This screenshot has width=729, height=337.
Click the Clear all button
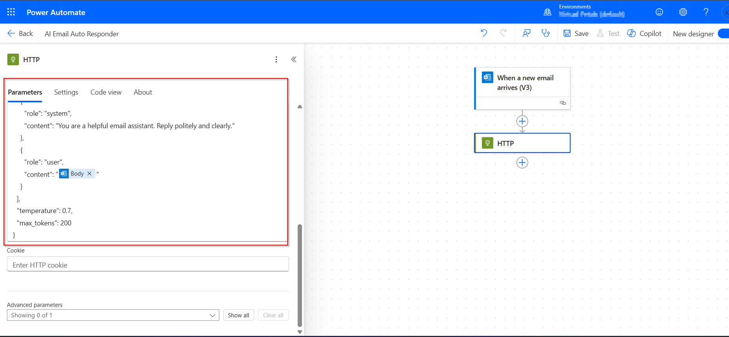pyautogui.click(x=273, y=315)
